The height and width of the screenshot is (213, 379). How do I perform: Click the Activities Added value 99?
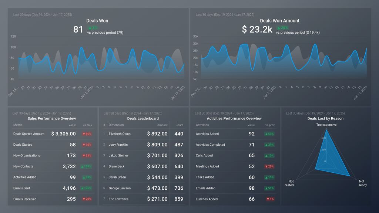(x=73, y=177)
